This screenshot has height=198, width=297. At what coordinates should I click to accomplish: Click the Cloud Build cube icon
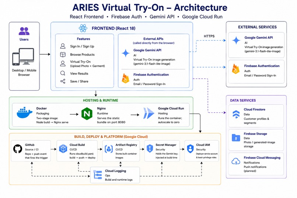pos(63,149)
